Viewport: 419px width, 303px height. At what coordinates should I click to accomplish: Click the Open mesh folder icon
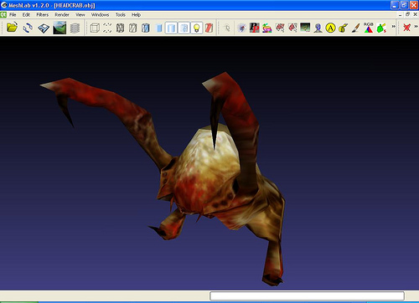click(12, 28)
